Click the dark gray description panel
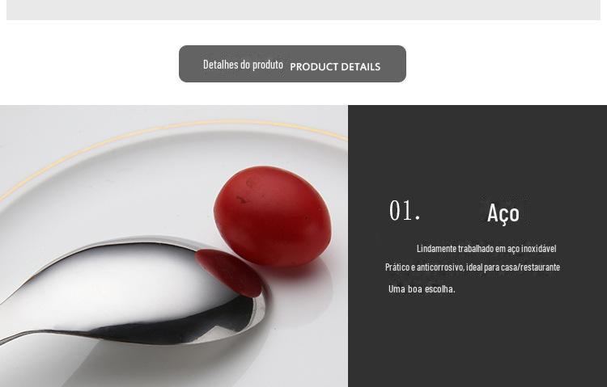 tap(478, 246)
